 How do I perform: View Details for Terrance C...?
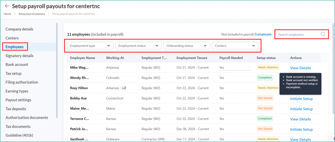tap(300, 119)
